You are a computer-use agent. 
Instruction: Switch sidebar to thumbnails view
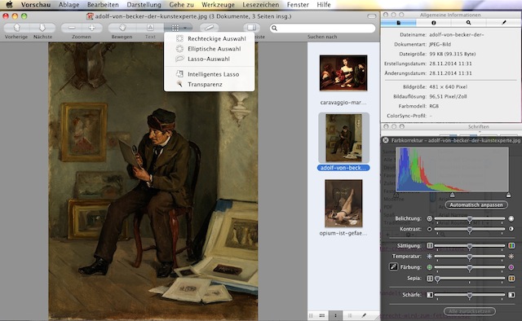pos(335,315)
